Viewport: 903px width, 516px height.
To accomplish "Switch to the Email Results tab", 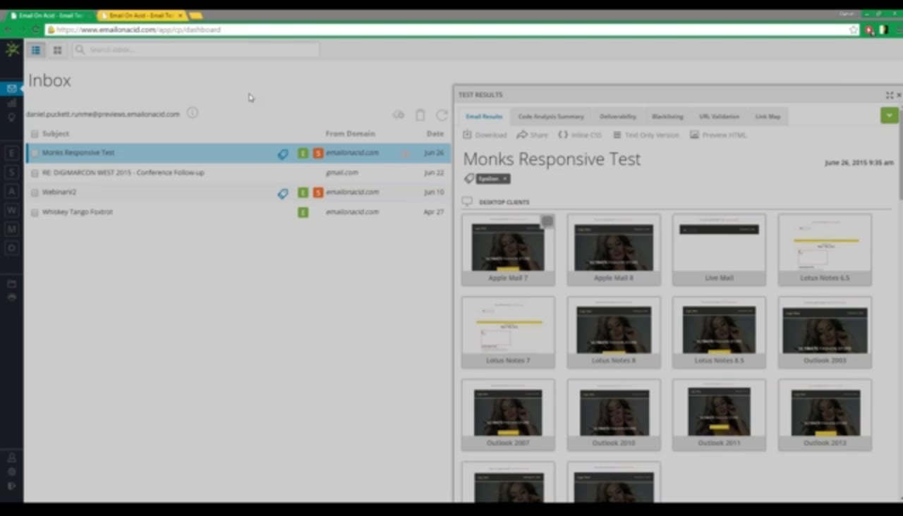I will [484, 116].
